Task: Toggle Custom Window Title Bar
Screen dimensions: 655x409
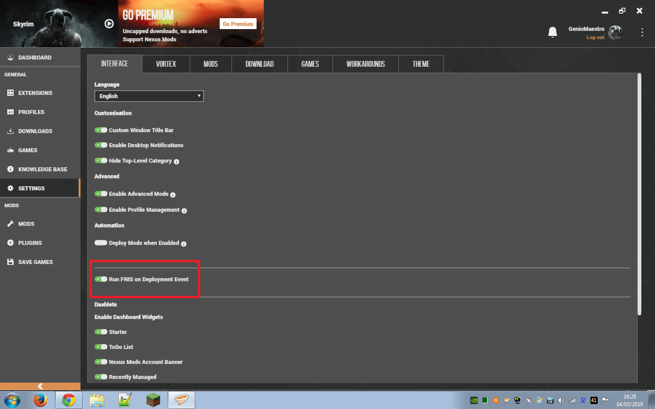Action: click(101, 130)
